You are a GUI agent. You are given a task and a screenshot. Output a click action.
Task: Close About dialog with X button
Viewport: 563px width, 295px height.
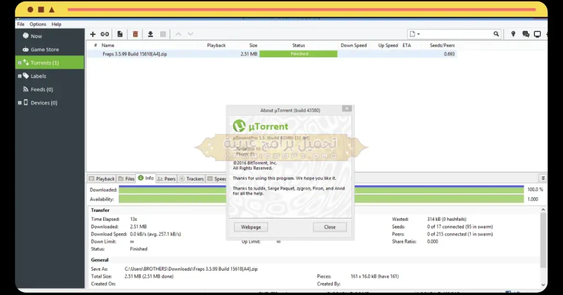coord(347,108)
